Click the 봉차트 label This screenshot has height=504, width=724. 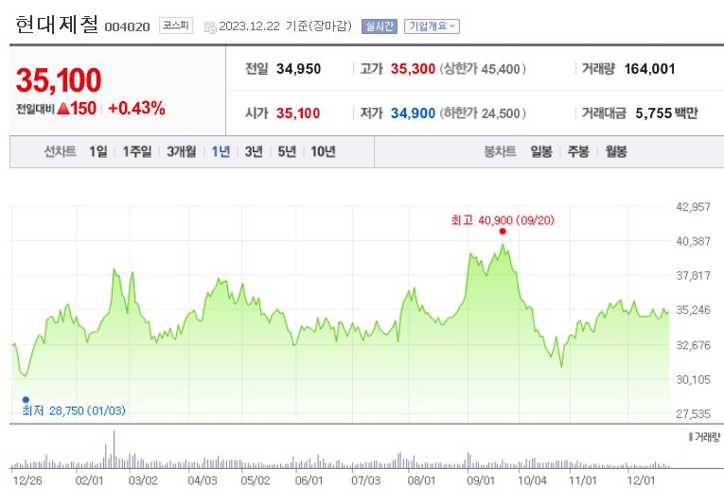[x=500, y=151]
